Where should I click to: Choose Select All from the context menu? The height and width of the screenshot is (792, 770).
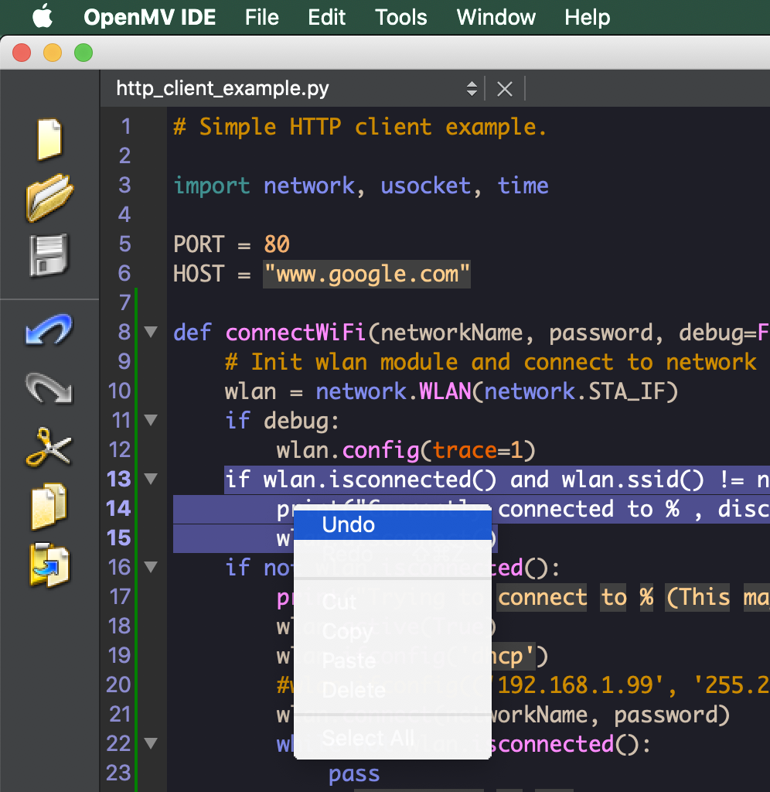(368, 738)
